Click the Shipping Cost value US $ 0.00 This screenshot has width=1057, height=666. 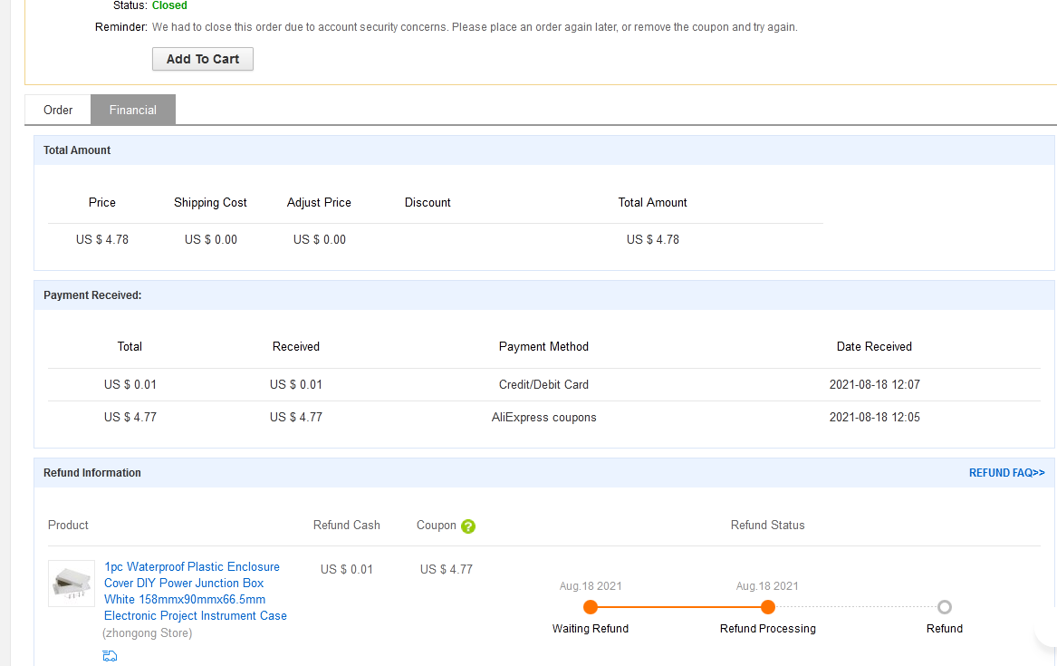tap(211, 239)
